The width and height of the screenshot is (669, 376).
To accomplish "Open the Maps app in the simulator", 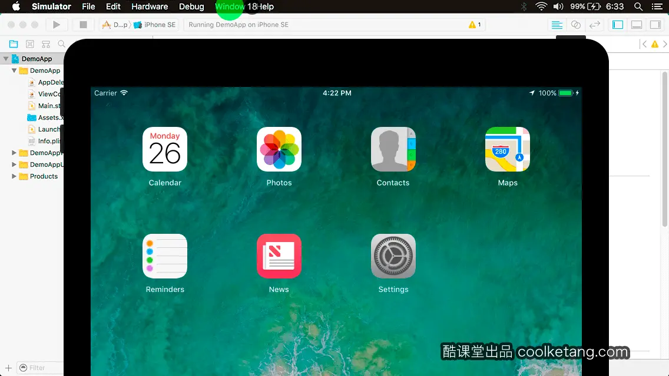I will pos(507,149).
